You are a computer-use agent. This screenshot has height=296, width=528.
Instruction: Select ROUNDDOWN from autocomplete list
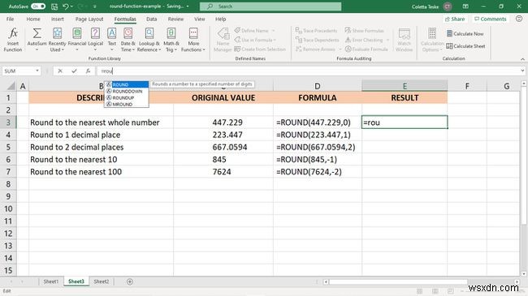(127, 91)
